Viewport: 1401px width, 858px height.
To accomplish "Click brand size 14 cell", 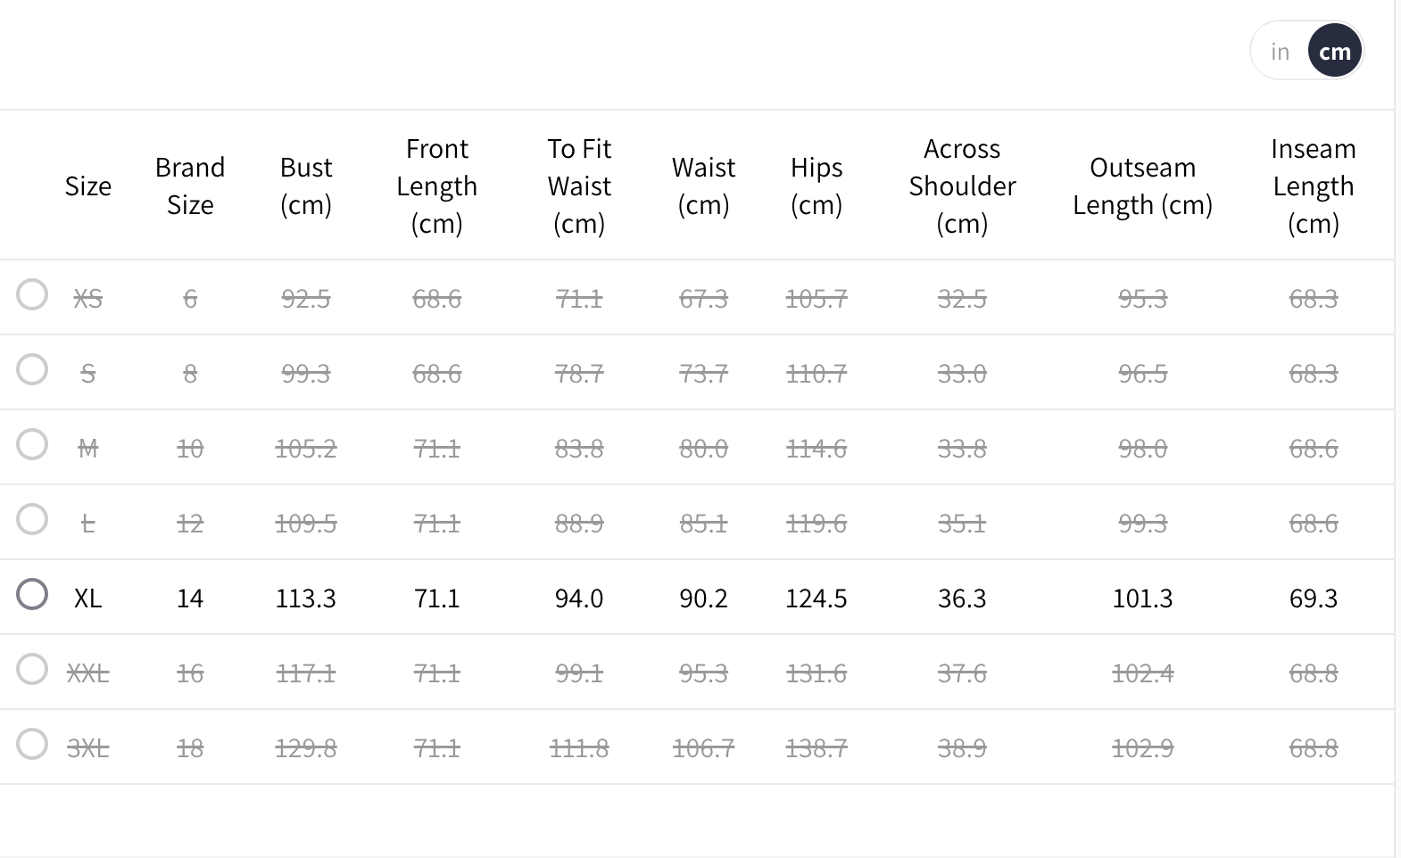I will coord(190,598).
